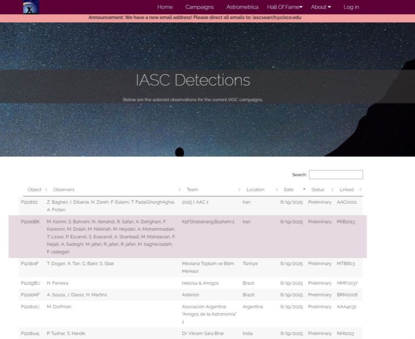This screenshot has width=415, height=339.
Task: Select row for object P12dgBU
Action: 191,283
